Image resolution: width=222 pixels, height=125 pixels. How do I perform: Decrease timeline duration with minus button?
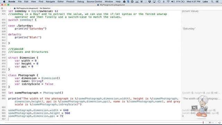click(x=207, y=123)
